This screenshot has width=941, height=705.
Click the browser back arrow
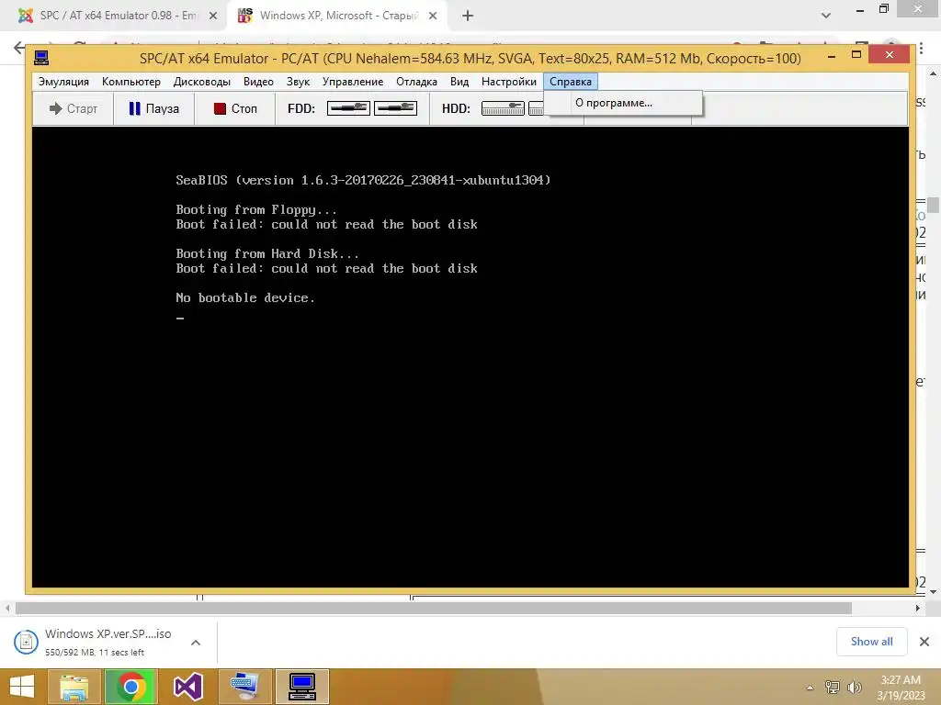[x=19, y=48]
